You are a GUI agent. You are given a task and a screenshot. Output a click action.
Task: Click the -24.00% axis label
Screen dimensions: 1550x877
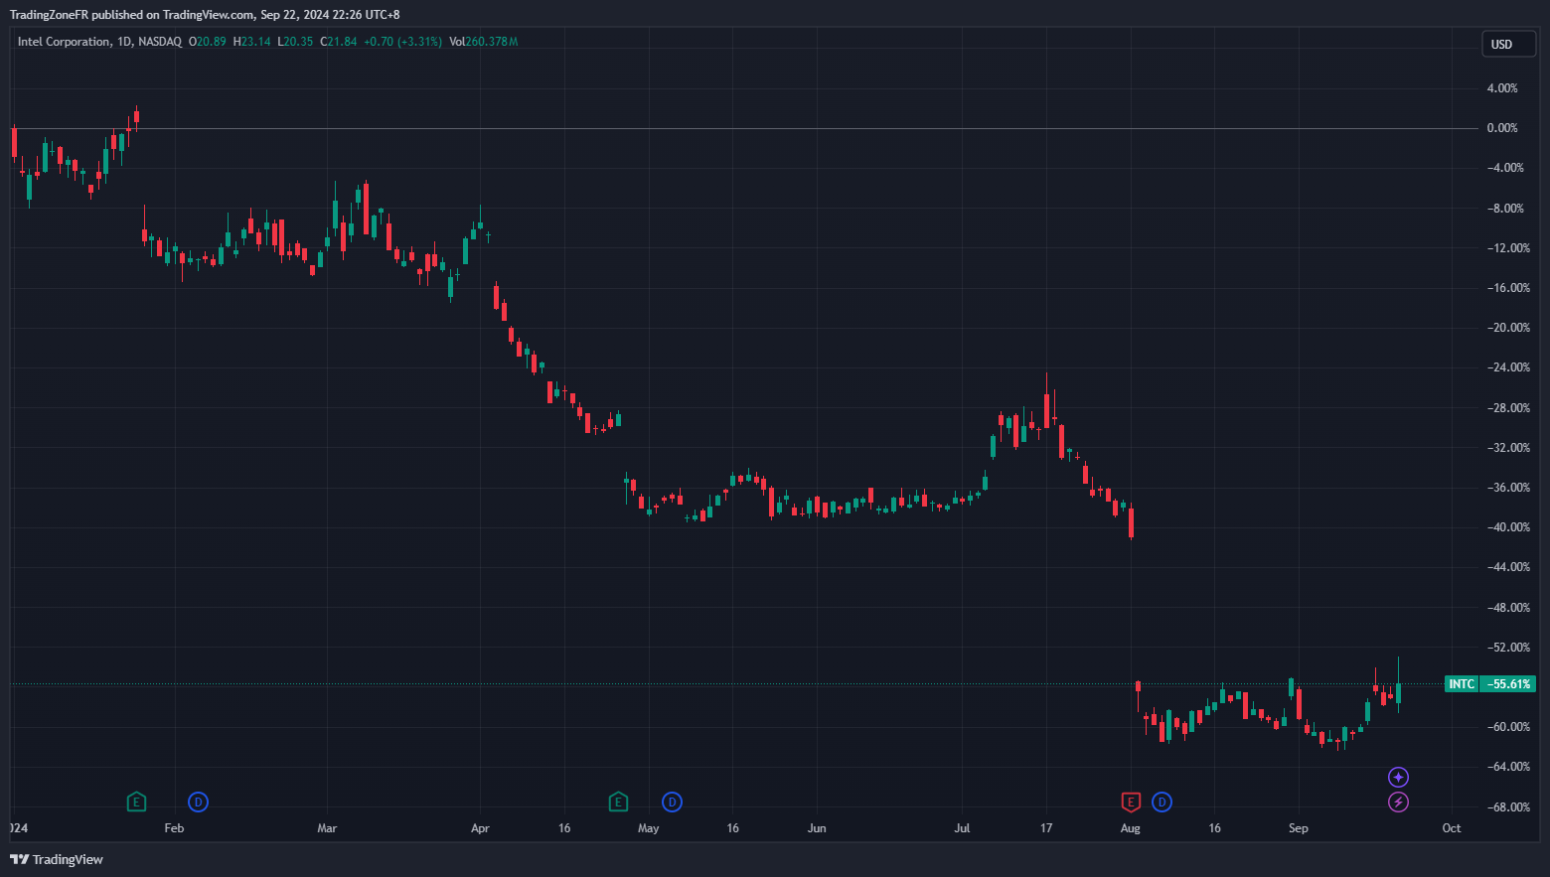point(1508,367)
